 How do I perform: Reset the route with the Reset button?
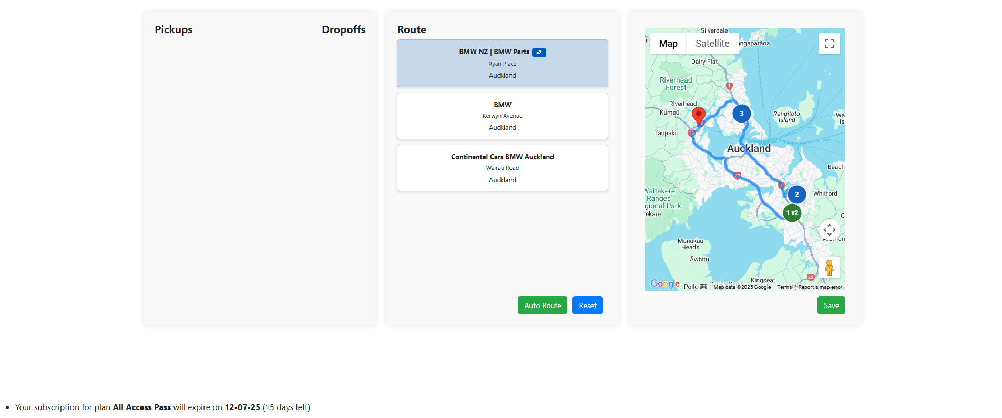[588, 305]
